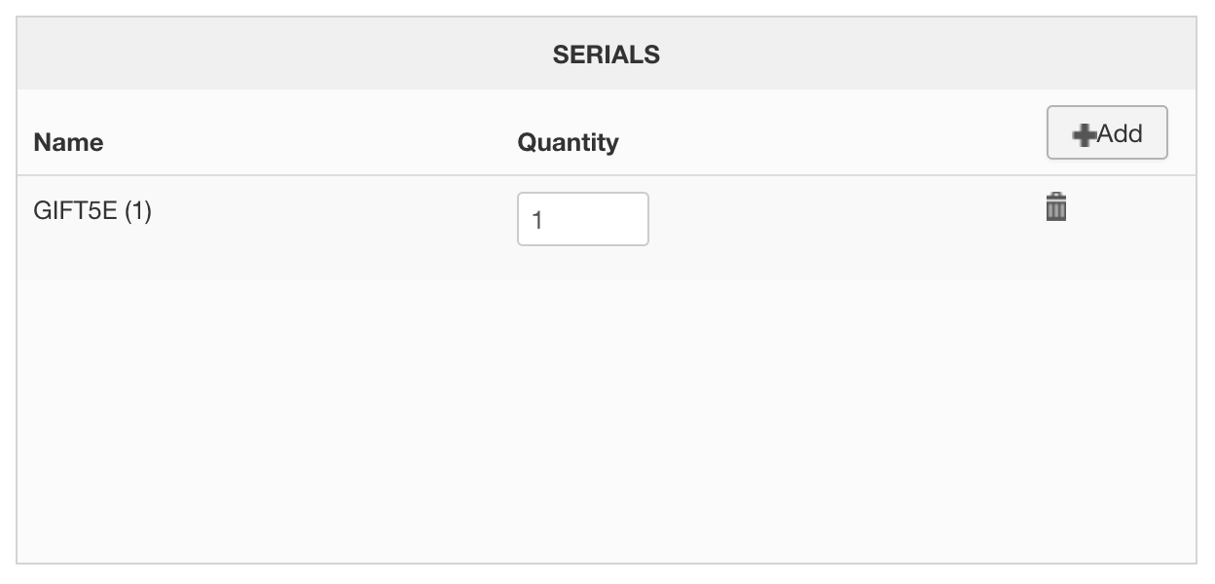The width and height of the screenshot is (1215, 584).
Task: Click the header row between Quantity and Add
Action: [x=828, y=142]
